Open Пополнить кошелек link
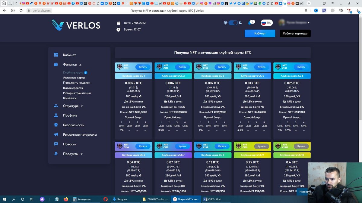The image size is (362, 203). 77,83
